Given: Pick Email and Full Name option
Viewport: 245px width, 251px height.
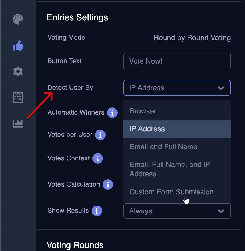Looking at the screenshot, I should click(x=163, y=147).
